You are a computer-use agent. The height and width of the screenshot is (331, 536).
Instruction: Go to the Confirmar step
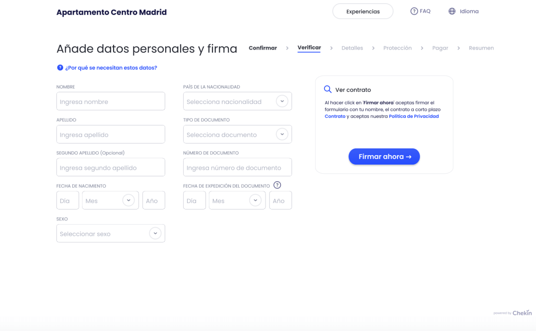(263, 48)
